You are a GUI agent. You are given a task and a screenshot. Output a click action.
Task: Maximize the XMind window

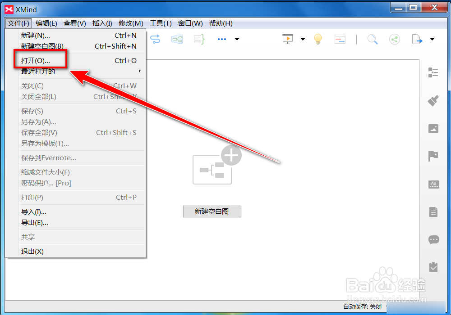click(x=413, y=8)
